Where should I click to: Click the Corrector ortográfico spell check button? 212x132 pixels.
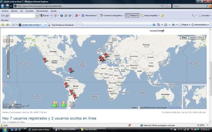pos(111,16)
